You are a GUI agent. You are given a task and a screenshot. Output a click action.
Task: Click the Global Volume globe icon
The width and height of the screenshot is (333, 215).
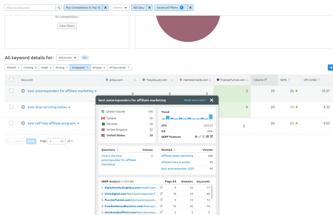click(103, 111)
